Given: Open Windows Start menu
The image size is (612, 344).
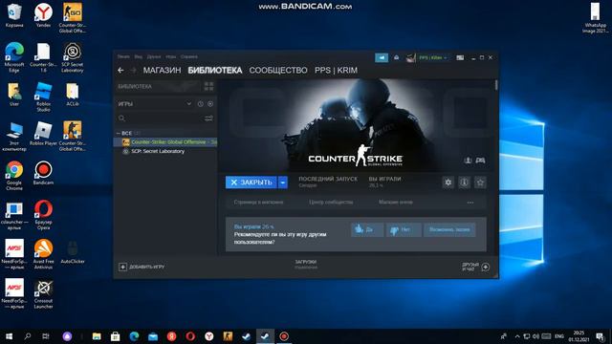Looking at the screenshot, I should [x=9, y=336].
